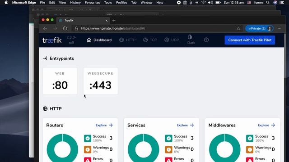Open Edge settings and more menu
The width and height of the screenshot is (289, 162).
point(280,28)
